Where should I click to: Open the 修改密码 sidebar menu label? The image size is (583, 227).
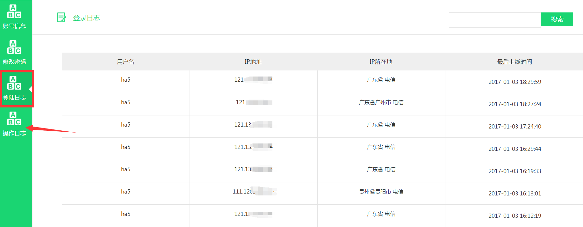tap(14, 62)
